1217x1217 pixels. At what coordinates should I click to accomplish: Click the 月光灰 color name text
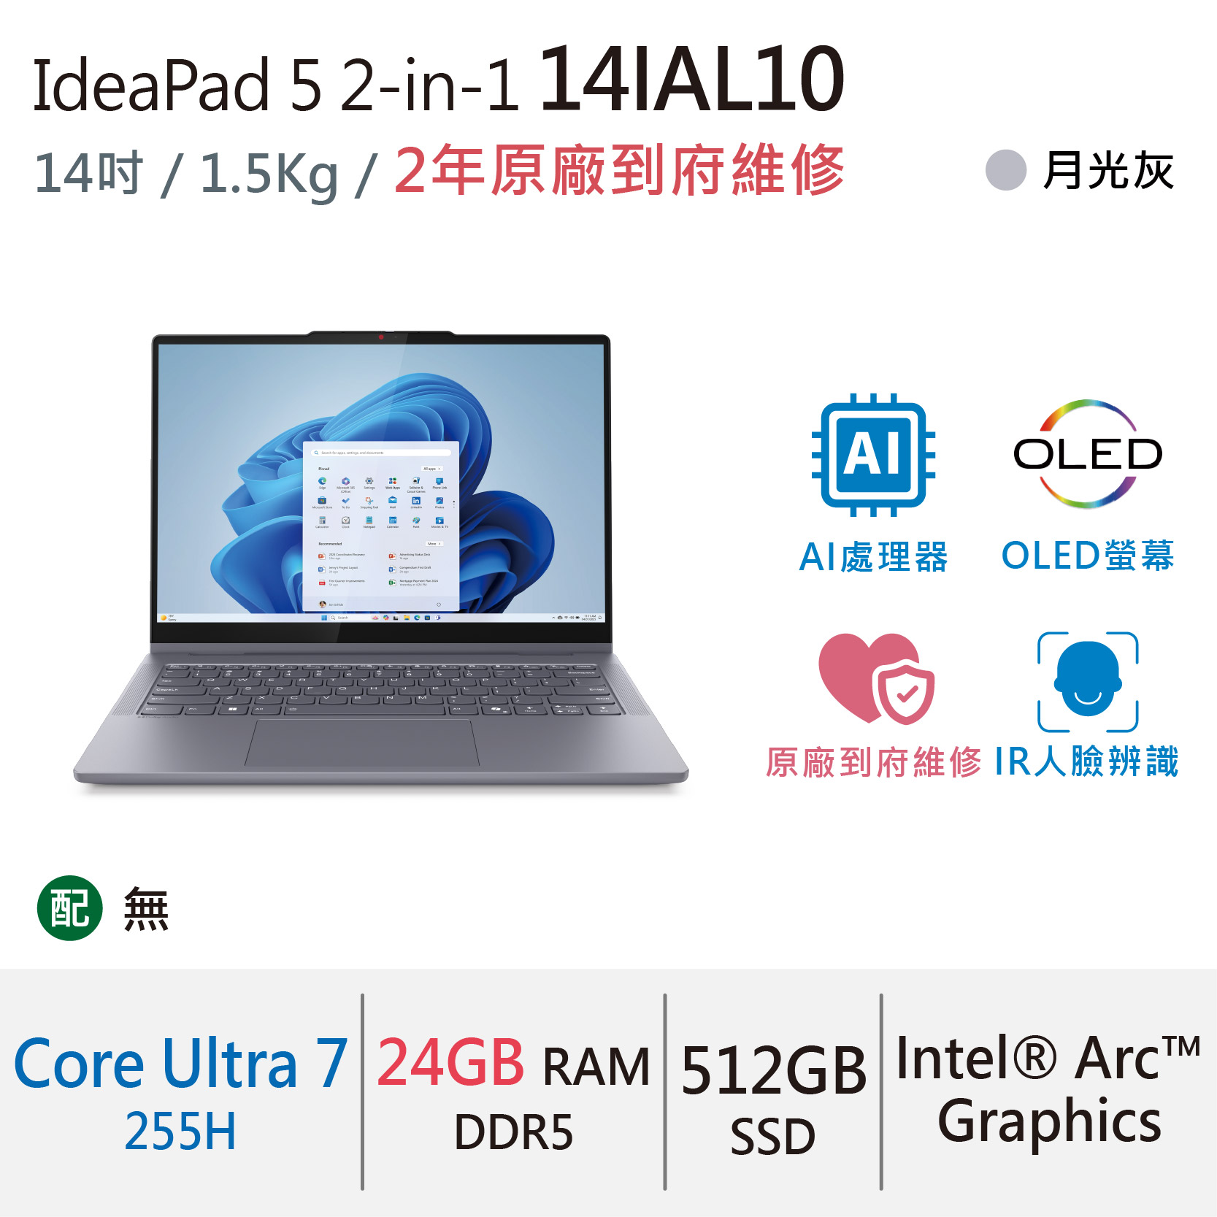pos(1109,171)
